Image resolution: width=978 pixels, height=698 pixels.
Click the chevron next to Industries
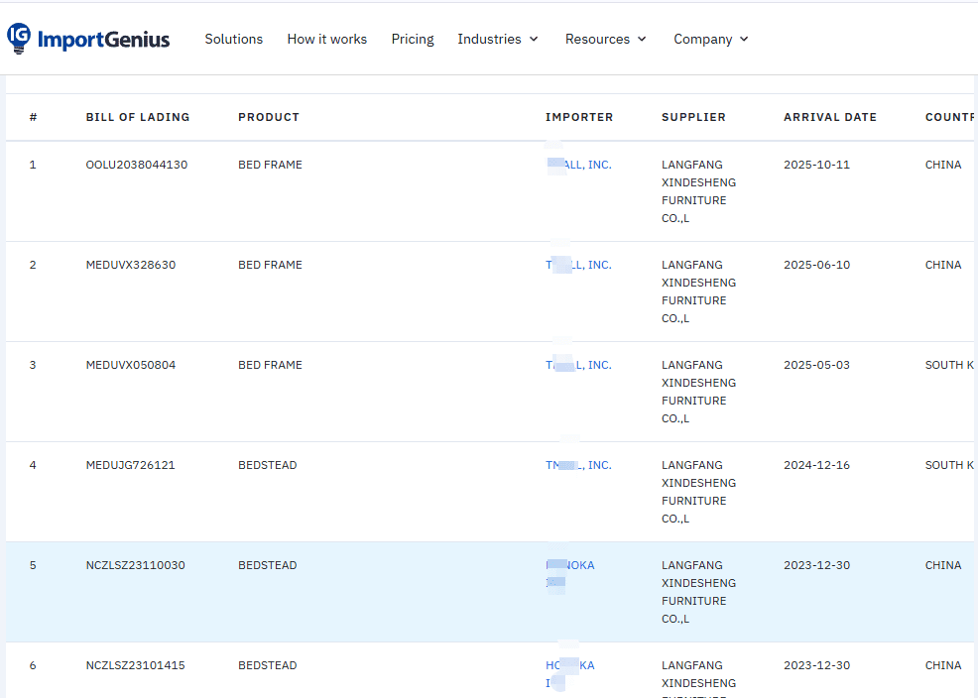(x=534, y=40)
